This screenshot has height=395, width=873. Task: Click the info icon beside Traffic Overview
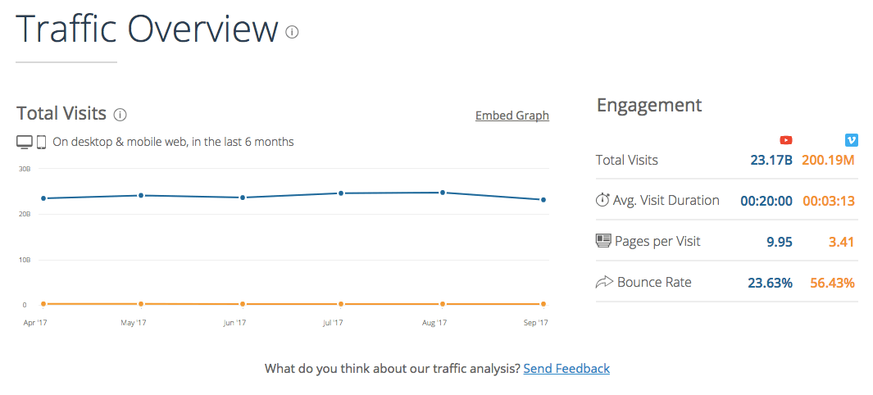click(292, 32)
